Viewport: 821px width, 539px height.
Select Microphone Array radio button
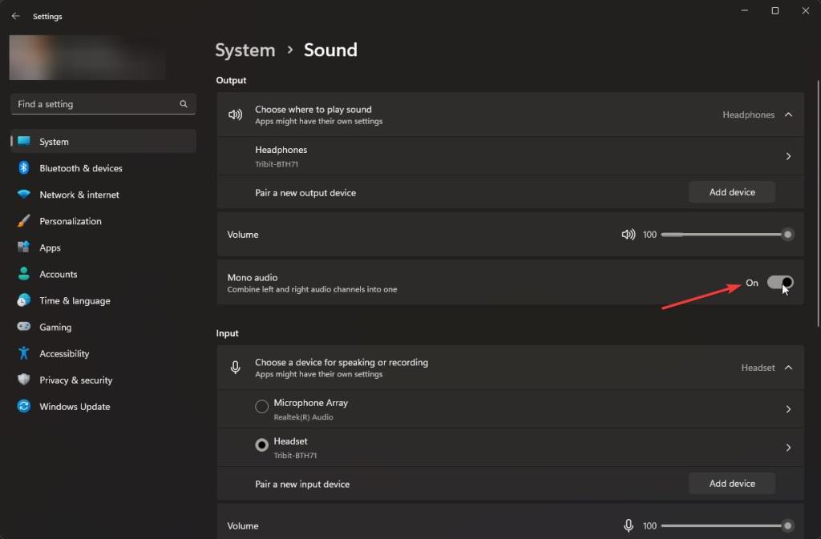tap(261, 407)
